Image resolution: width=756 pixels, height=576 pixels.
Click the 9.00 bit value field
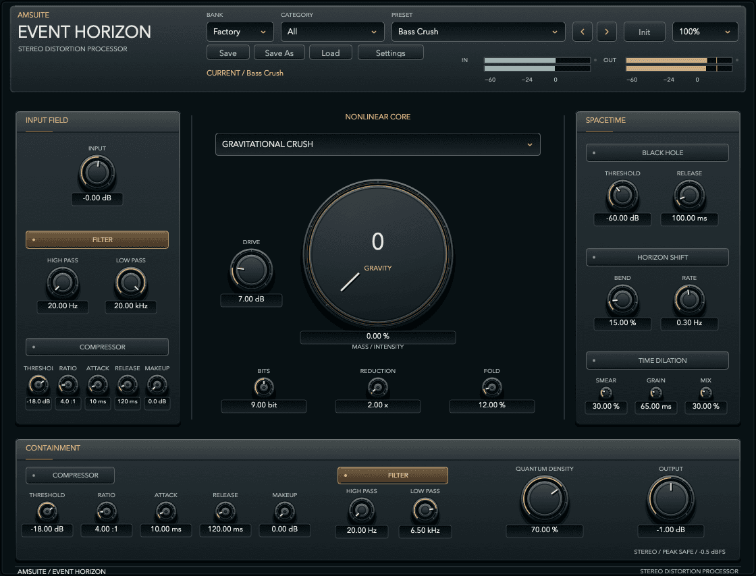tap(264, 405)
